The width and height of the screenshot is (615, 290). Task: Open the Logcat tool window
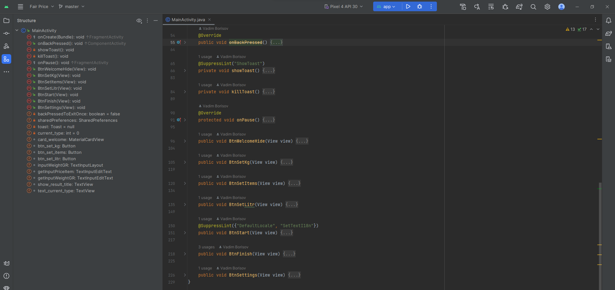tap(6, 263)
